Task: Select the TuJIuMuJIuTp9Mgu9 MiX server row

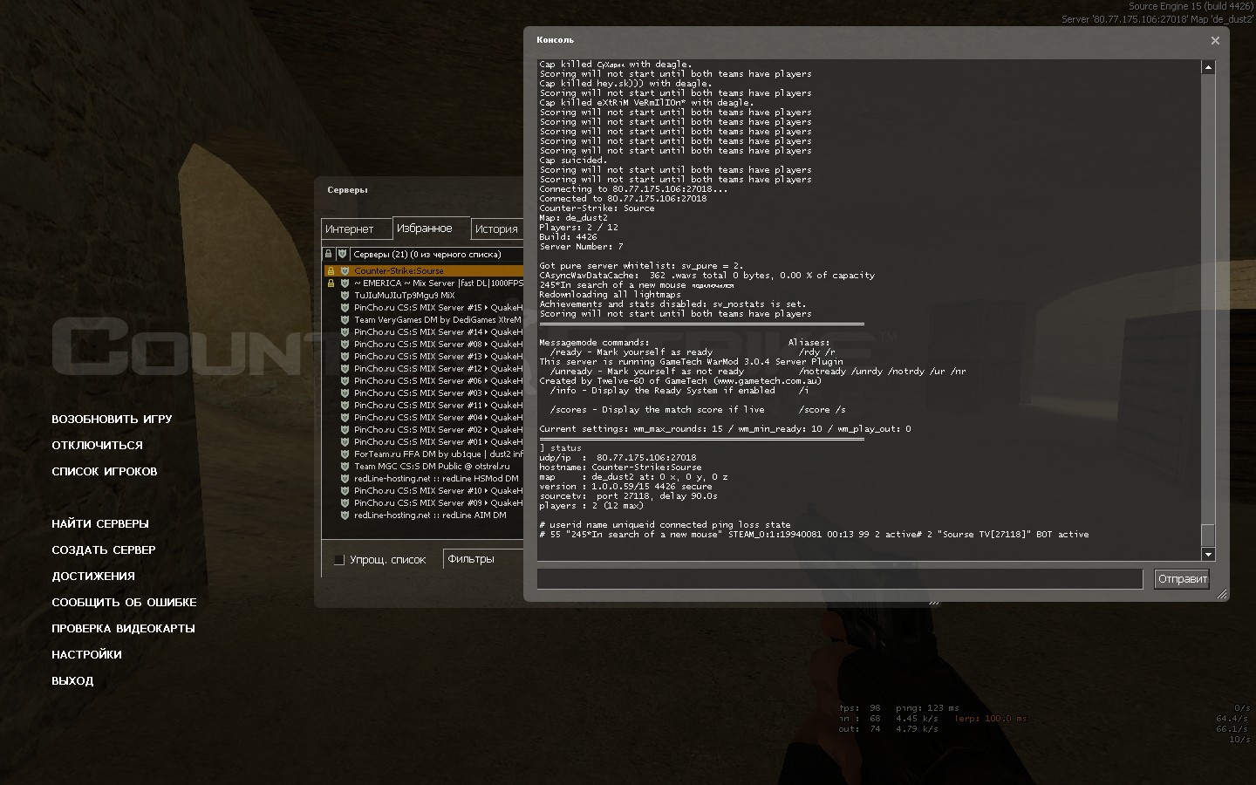Action: [x=423, y=296]
